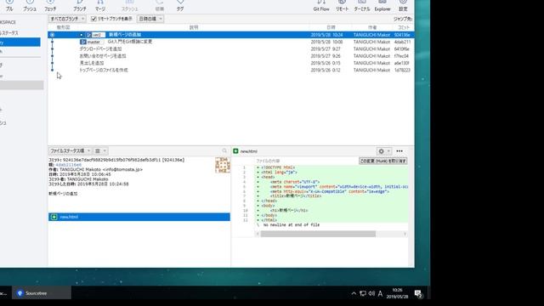The image size is (544, 306).
Task: Open the 日時の順 sort dropdown
Action: [x=150, y=19]
